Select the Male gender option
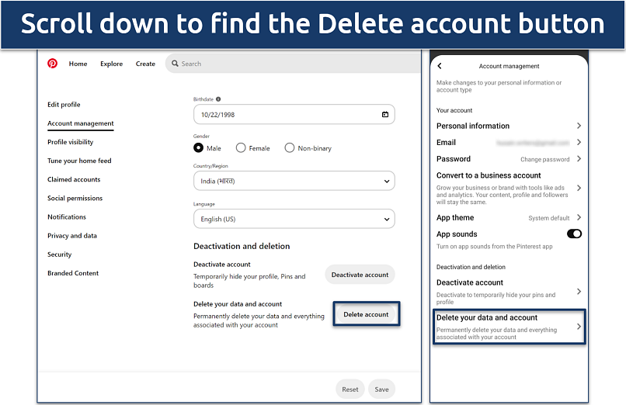This screenshot has height=405, width=626. (x=199, y=147)
